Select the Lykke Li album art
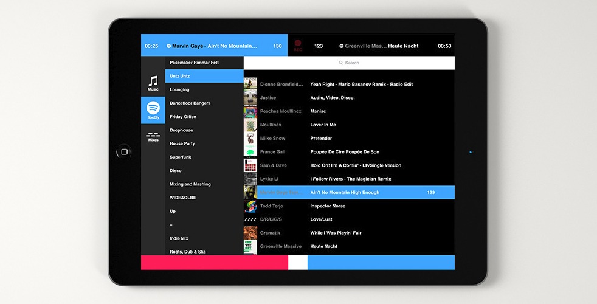Viewport: 597px width, 304px height. tap(250, 179)
